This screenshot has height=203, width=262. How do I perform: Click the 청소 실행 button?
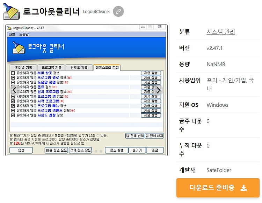[x=116, y=150]
